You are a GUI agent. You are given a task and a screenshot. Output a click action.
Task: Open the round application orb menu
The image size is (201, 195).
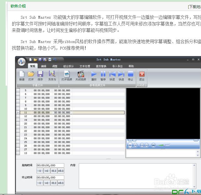pyautogui.click(x=22, y=62)
